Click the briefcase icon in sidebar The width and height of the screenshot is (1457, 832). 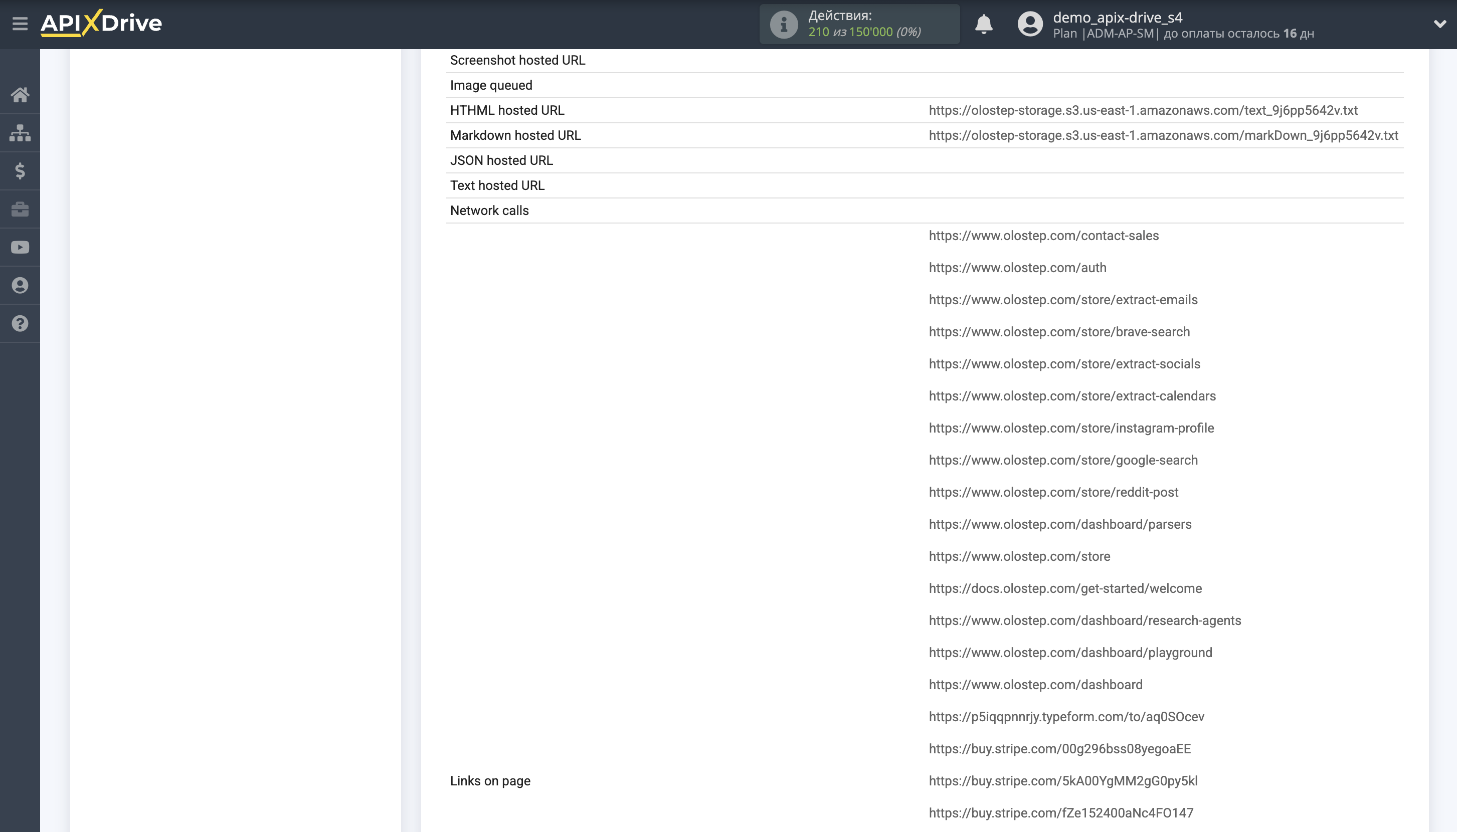pyautogui.click(x=20, y=209)
